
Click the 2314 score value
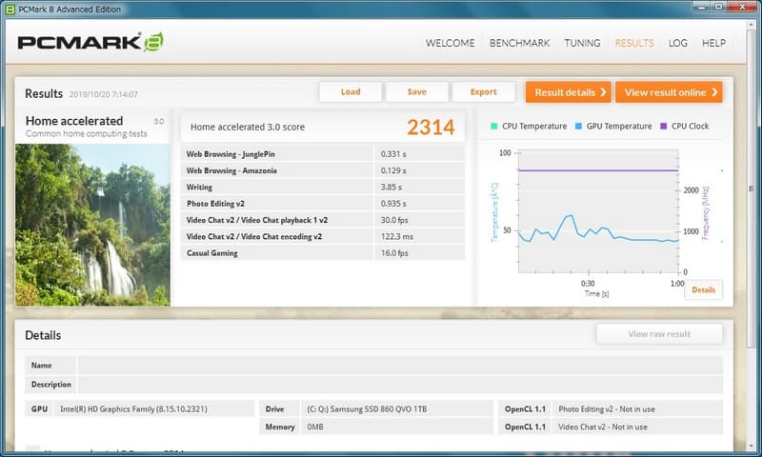pos(431,128)
